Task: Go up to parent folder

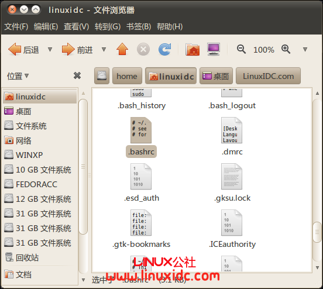Action: point(122,49)
